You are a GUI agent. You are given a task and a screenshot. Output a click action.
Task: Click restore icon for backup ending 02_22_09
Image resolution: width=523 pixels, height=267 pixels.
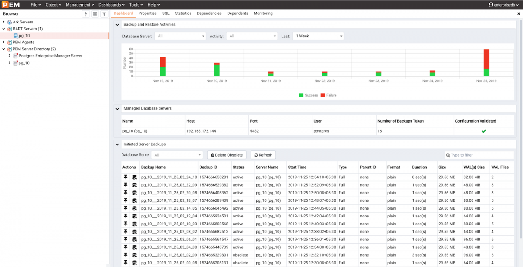pyautogui.click(x=135, y=185)
